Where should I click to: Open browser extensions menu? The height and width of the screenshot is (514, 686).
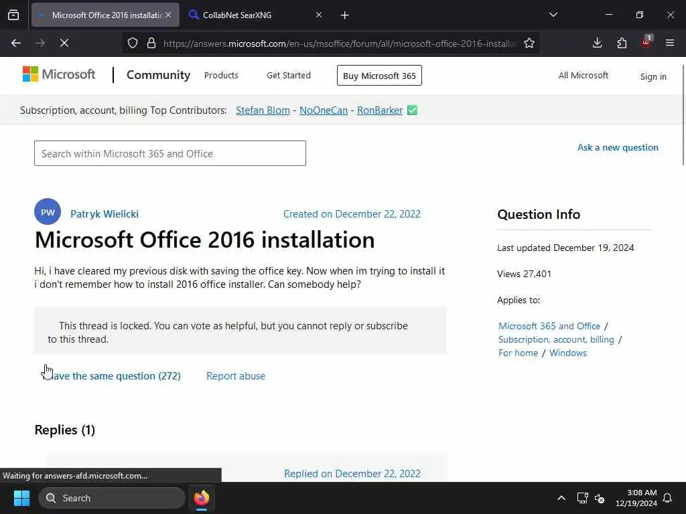click(622, 43)
